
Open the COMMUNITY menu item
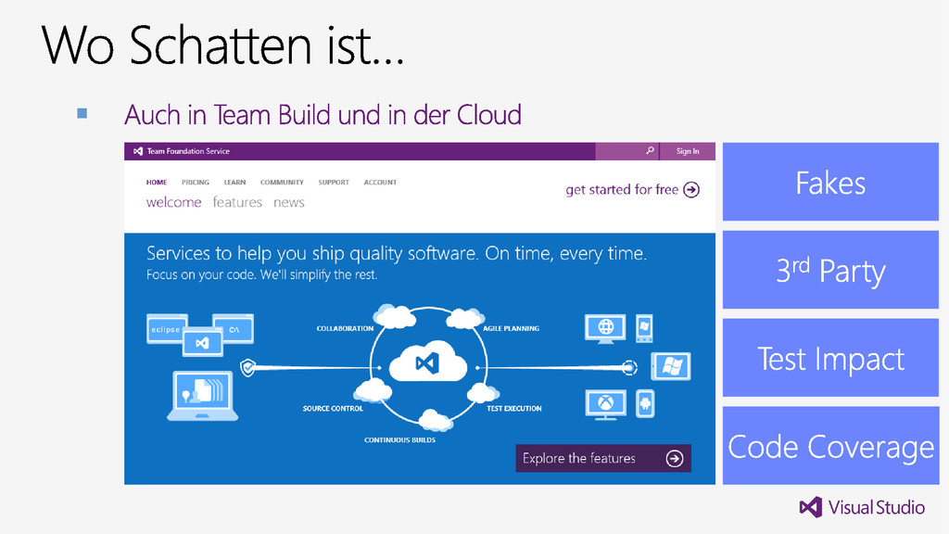point(282,183)
